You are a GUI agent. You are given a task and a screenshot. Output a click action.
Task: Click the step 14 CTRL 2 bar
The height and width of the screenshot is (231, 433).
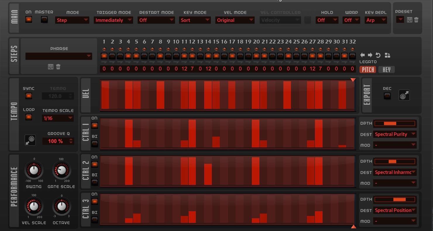pos(208,174)
